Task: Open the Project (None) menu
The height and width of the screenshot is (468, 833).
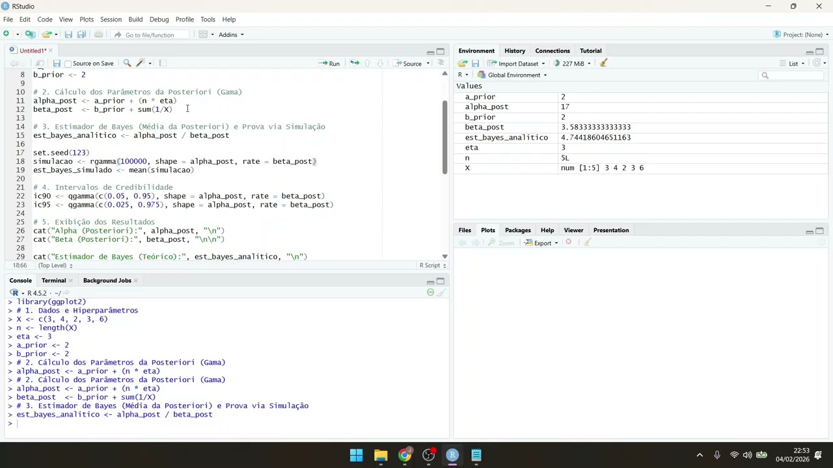Action: point(801,34)
